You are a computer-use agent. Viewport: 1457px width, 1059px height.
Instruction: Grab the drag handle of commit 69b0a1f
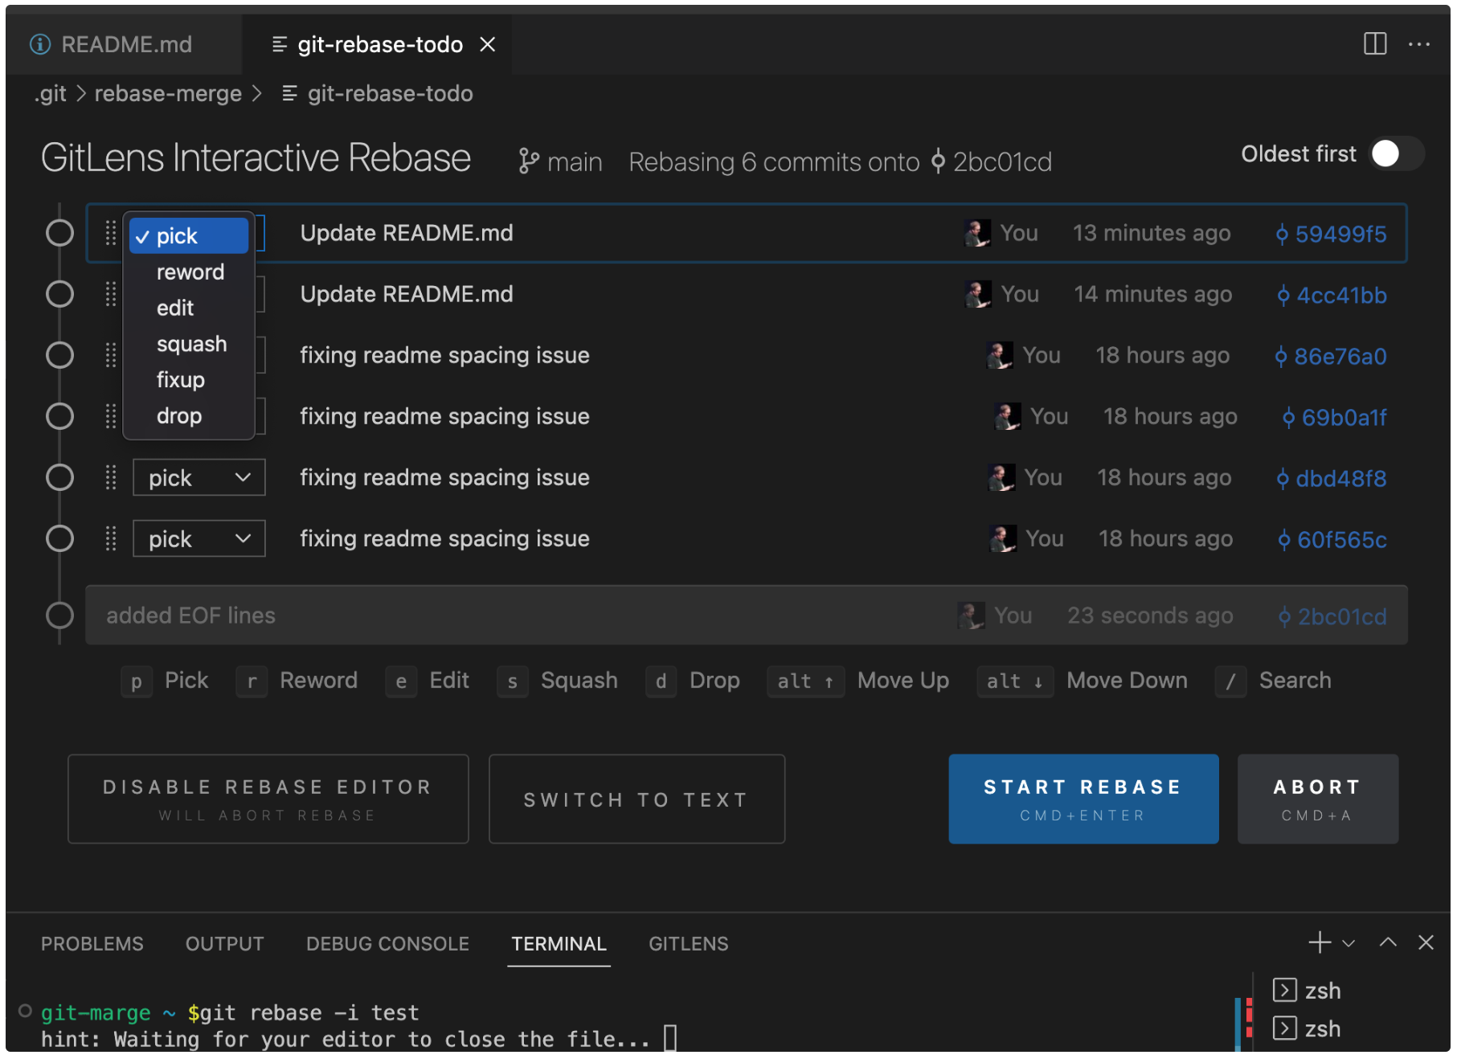[x=111, y=416]
